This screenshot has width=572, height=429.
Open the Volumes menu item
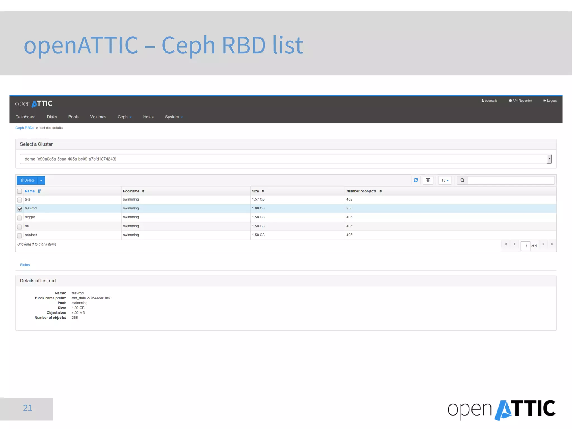[x=98, y=117]
